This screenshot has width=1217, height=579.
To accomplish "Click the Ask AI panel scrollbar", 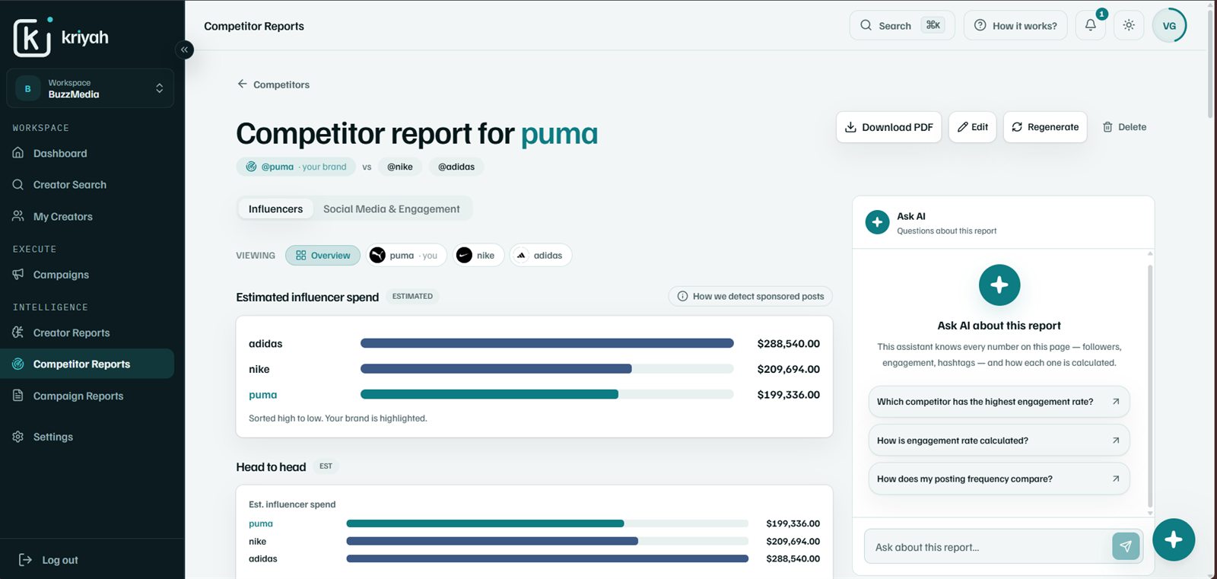I will [1150, 386].
